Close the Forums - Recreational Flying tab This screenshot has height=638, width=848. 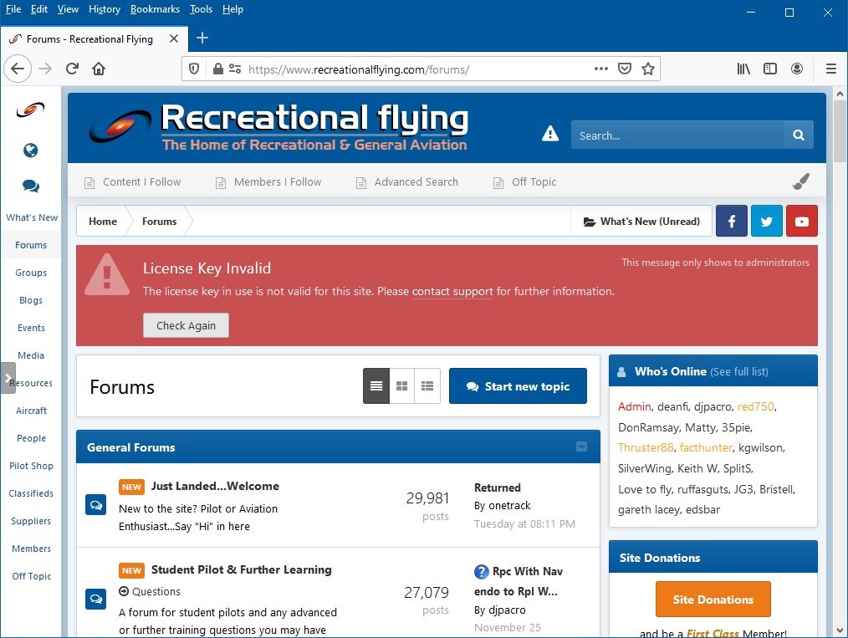174,38
